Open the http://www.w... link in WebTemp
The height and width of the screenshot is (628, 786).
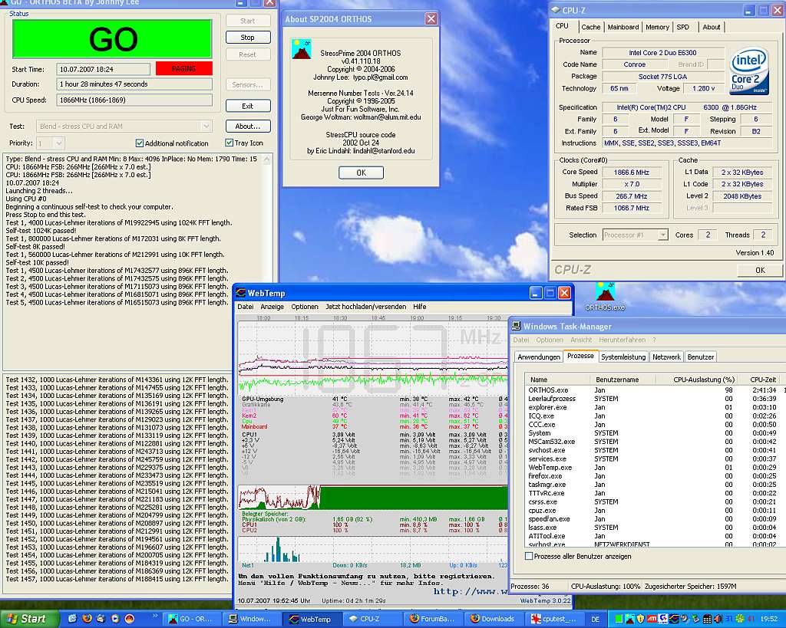(471, 591)
